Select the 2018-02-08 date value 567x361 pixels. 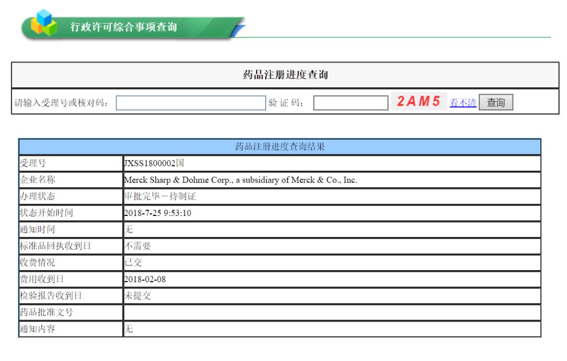[x=145, y=279]
